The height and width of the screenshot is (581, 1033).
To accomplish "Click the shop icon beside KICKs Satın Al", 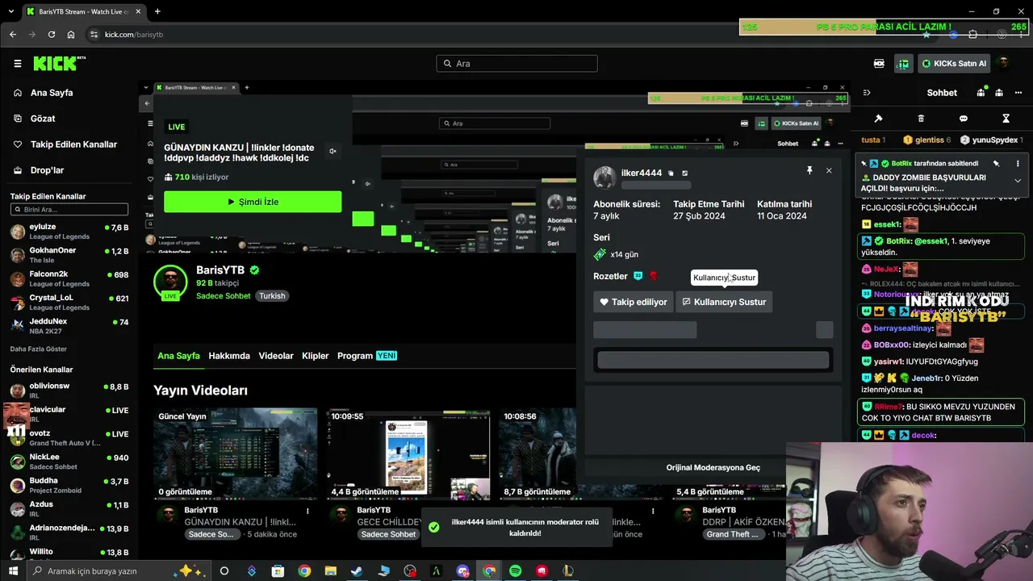I will tap(903, 64).
